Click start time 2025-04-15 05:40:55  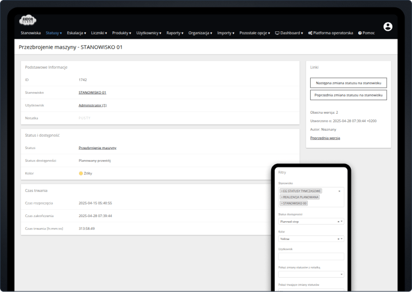click(x=95, y=203)
